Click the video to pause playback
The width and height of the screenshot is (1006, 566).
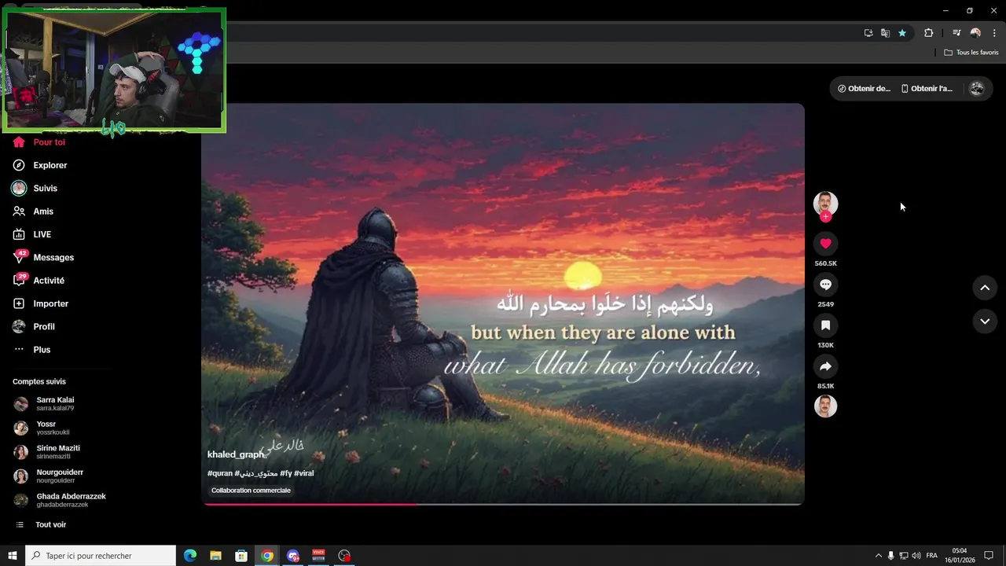point(503,303)
